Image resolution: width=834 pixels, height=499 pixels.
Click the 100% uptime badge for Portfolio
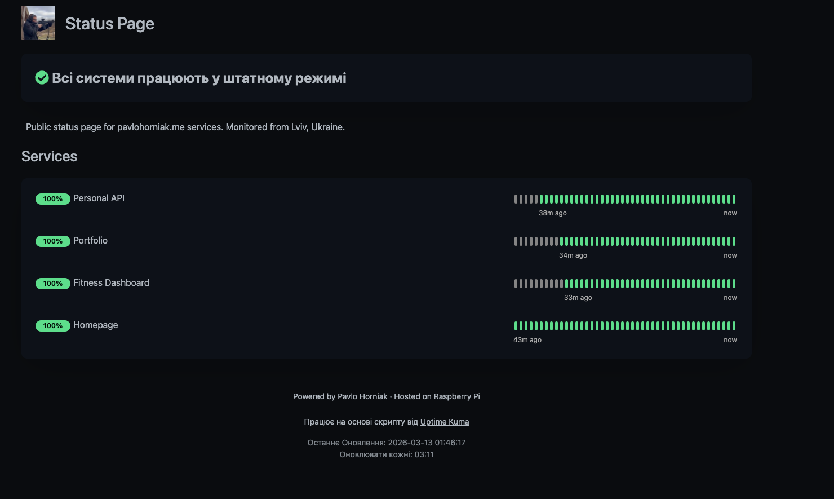(x=52, y=241)
